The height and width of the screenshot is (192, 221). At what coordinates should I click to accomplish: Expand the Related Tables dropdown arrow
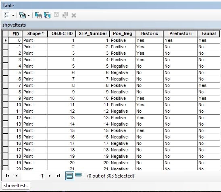(29, 15)
